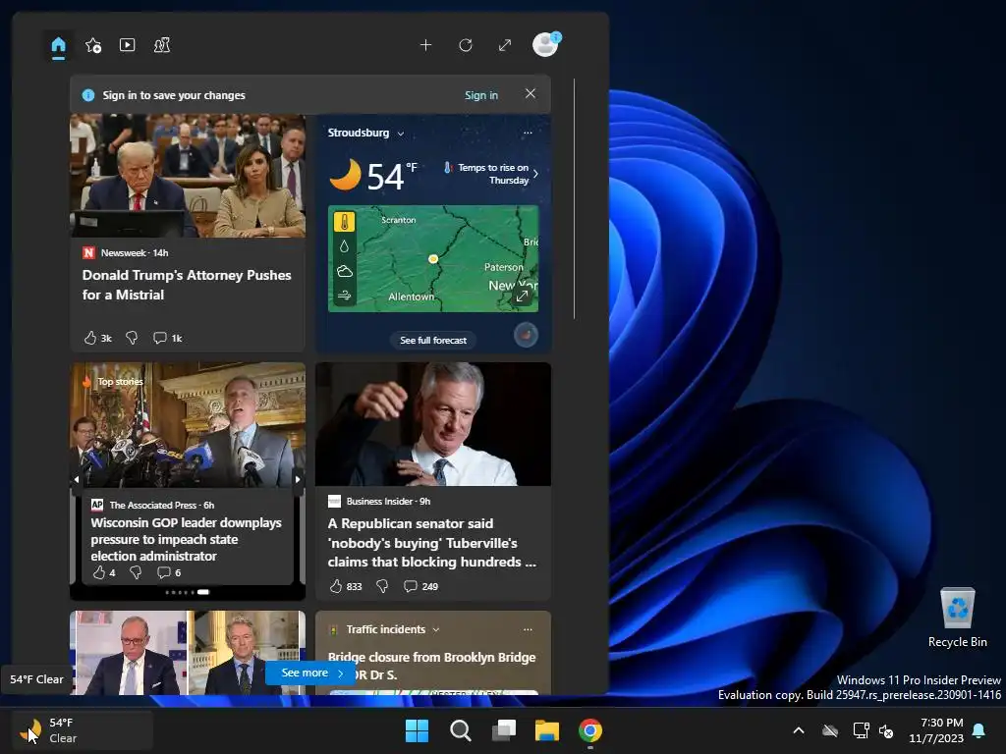
Task: Click the See more button
Action: [x=312, y=673]
